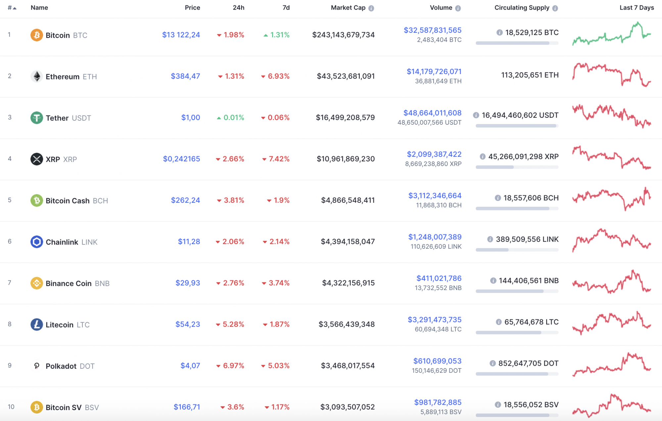Image resolution: width=662 pixels, height=421 pixels.
Task: Click the Bitcoin orange coin logo
Action: 37,35
